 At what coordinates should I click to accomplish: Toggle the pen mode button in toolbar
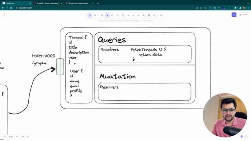(90, 15)
